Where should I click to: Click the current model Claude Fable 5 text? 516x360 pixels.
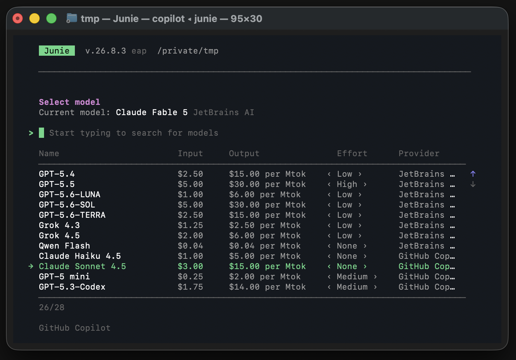pyautogui.click(x=152, y=113)
